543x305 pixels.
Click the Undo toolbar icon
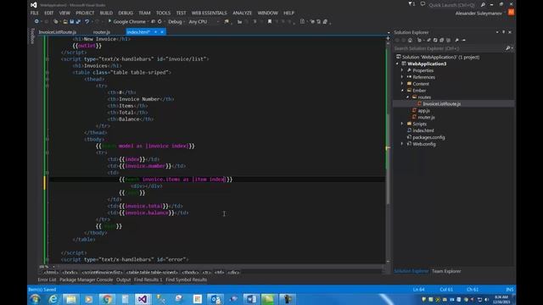pos(87,21)
